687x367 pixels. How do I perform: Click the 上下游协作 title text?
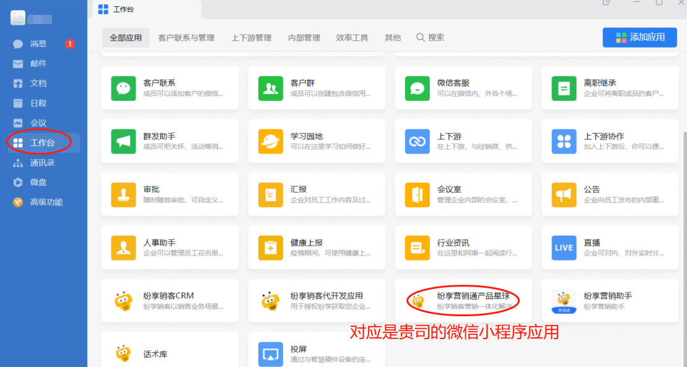tap(604, 136)
